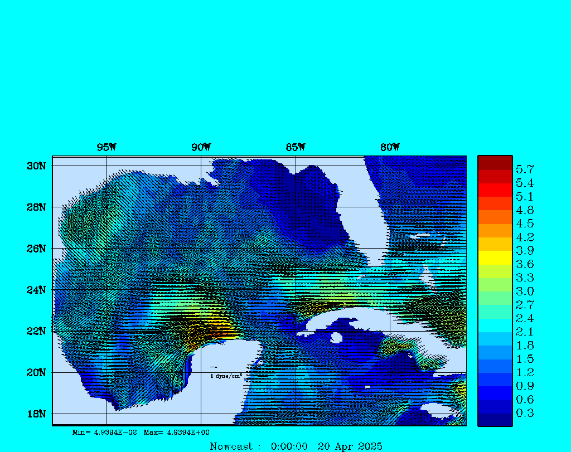The image size is (571, 452).
Task: Click the 95W longitude label
Action: (107, 148)
